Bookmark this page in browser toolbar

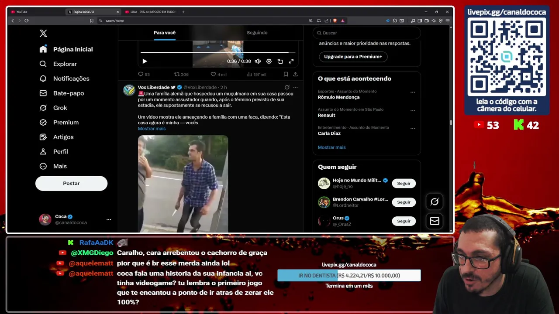click(x=92, y=20)
